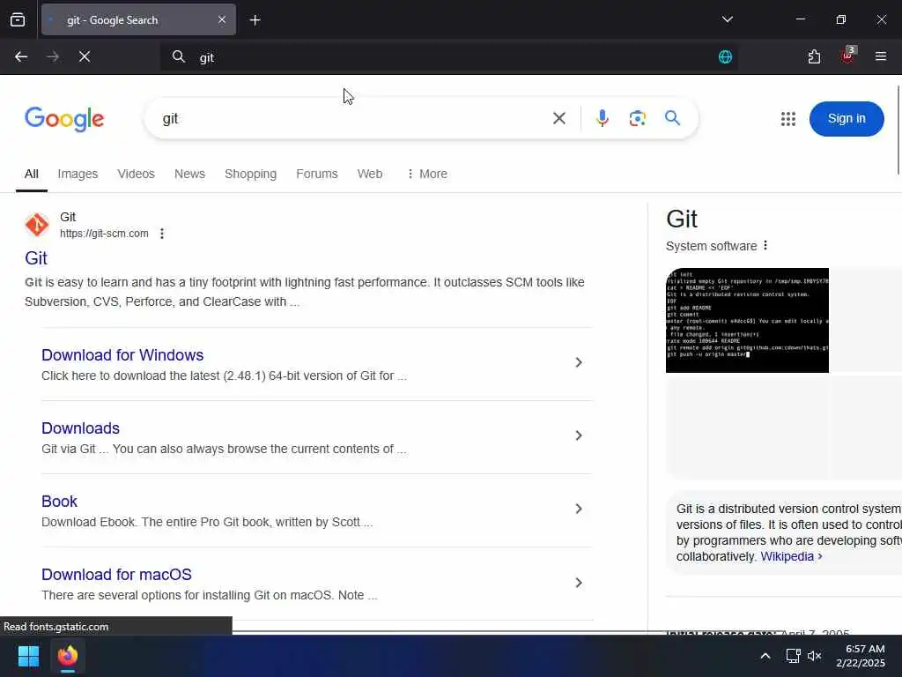The image size is (902, 677).
Task: Open Firefox View tabs icon
Action: click(18, 19)
